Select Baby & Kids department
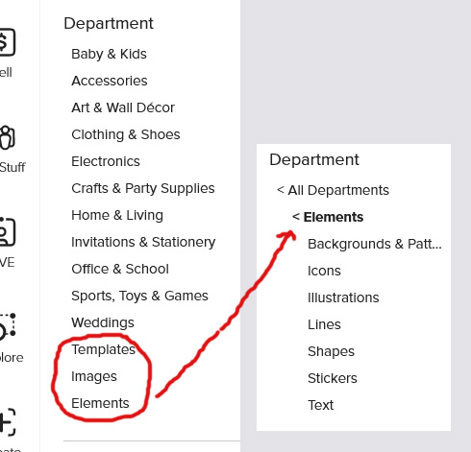This screenshot has width=471, height=452. pyautogui.click(x=109, y=54)
